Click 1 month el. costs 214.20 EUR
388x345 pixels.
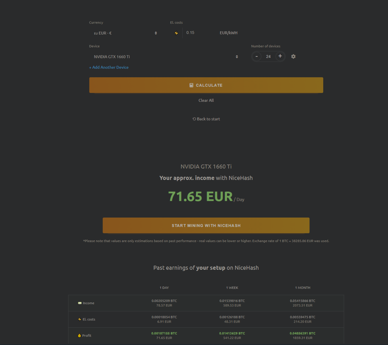pyautogui.click(x=303, y=322)
